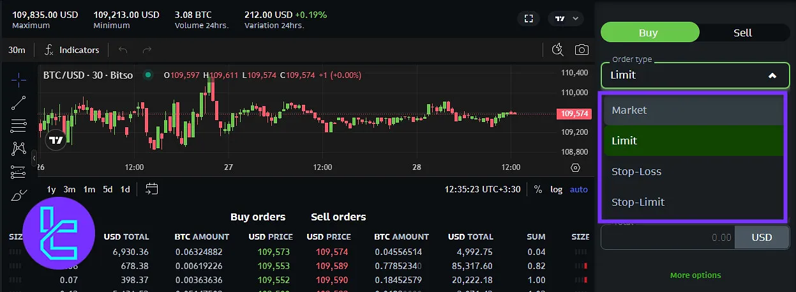Image resolution: width=796 pixels, height=292 pixels.
Task: Open the go-to-date calendar icon
Action: click(151, 188)
